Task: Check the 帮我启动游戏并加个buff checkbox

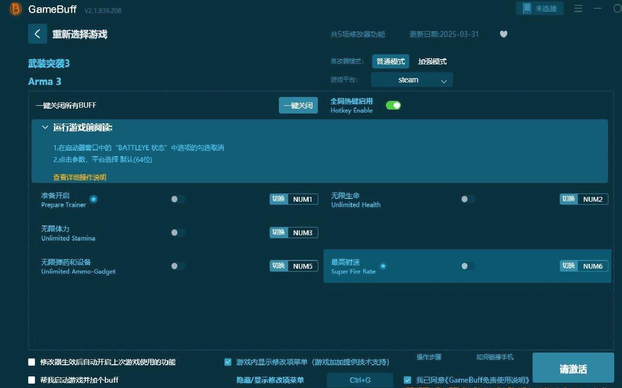Action: click(32, 380)
